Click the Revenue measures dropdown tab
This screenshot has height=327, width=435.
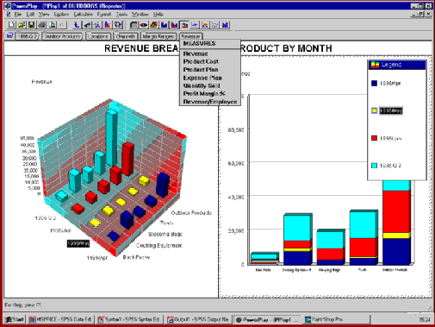(191, 36)
